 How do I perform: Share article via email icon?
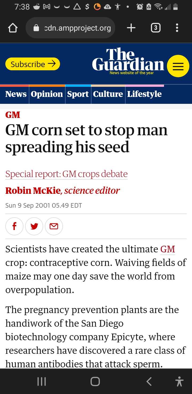pyautogui.click(x=54, y=226)
